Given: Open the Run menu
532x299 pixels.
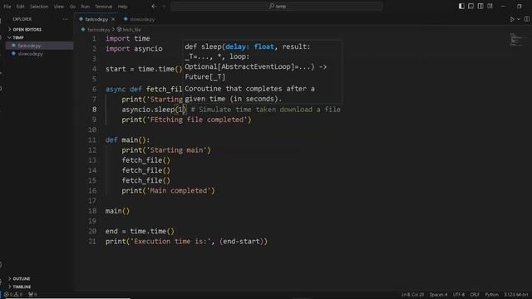Looking at the screenshot, I should tap(86, 7).
